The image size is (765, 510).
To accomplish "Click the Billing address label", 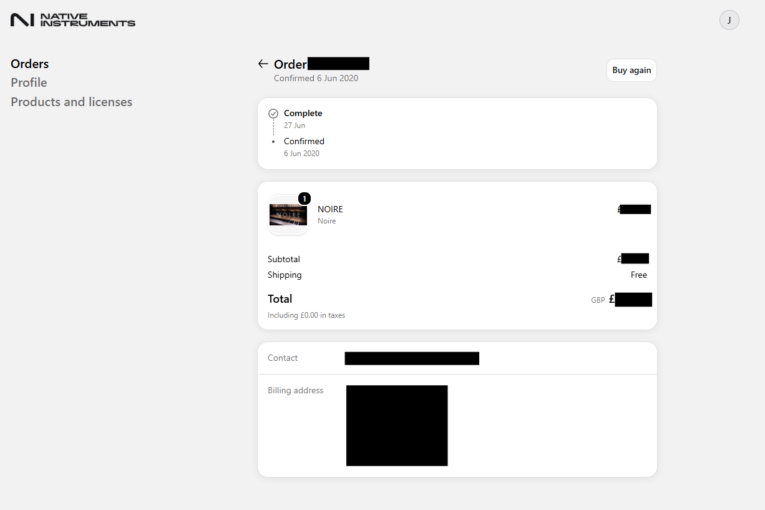I will pyautogui.click(x=296, y=390).
